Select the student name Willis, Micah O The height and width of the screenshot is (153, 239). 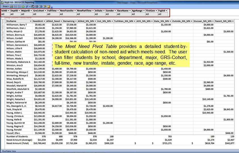[x=14, y=32]
